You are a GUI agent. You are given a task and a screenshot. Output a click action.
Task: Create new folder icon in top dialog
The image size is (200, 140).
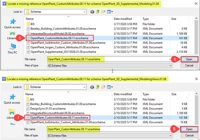(103, 12)
